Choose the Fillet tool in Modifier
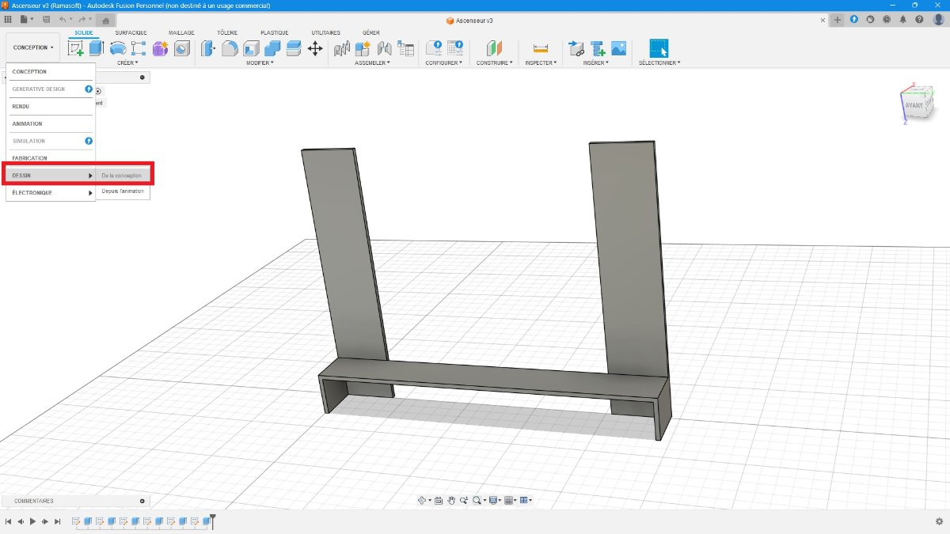The height and width of the screenshot is (534, 950). click(x=230, y=48)
